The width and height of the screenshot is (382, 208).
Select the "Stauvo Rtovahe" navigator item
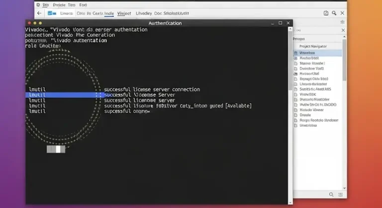312,63
